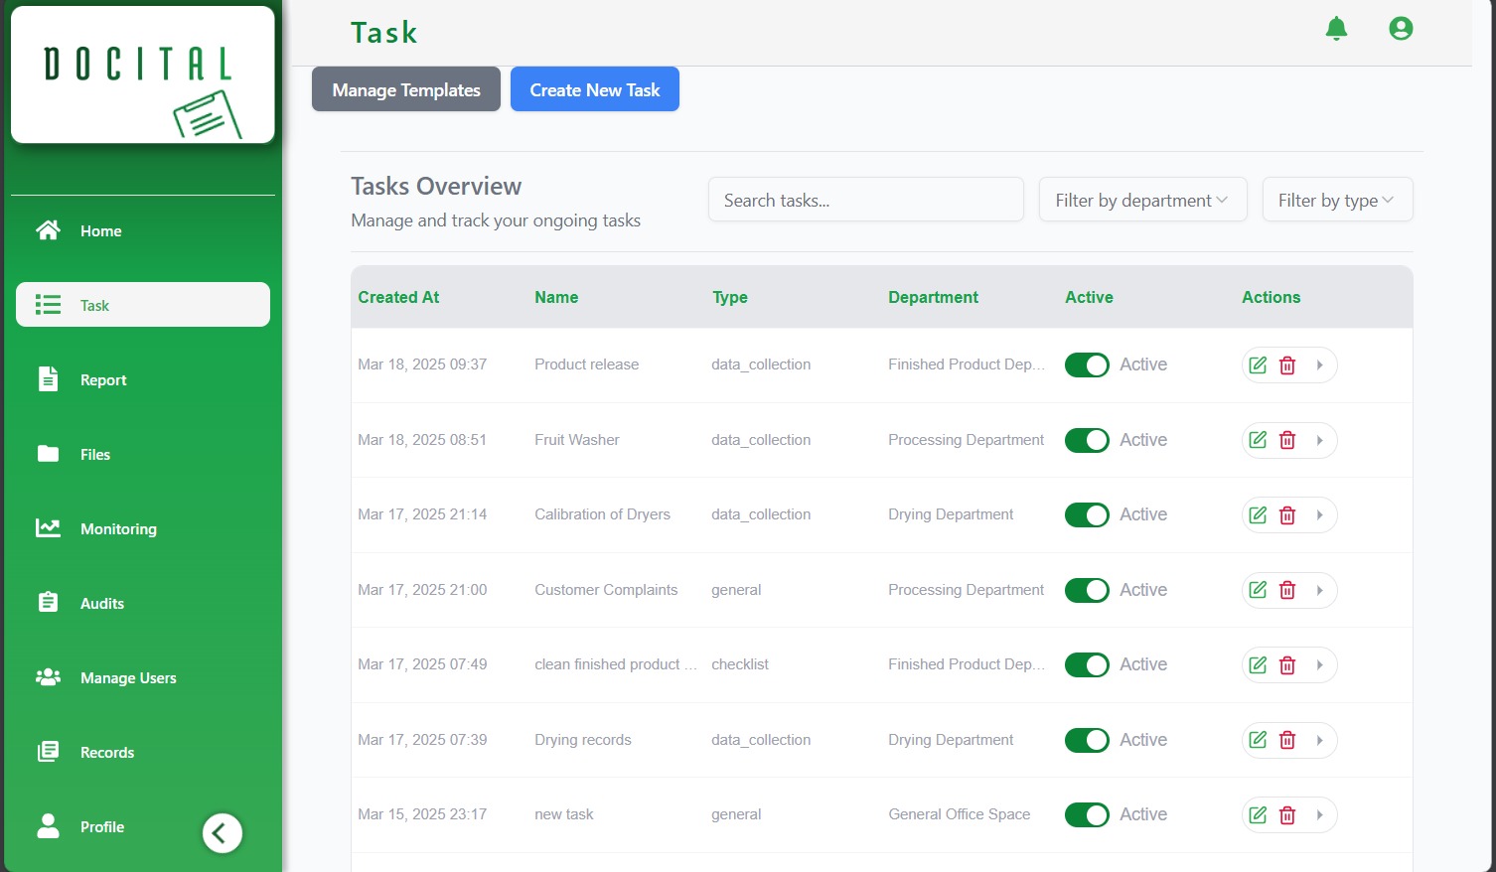Sort by the Created At column header
This screenshot has height=872, width=1496.
pyautogui.click(x=398, y=297)
